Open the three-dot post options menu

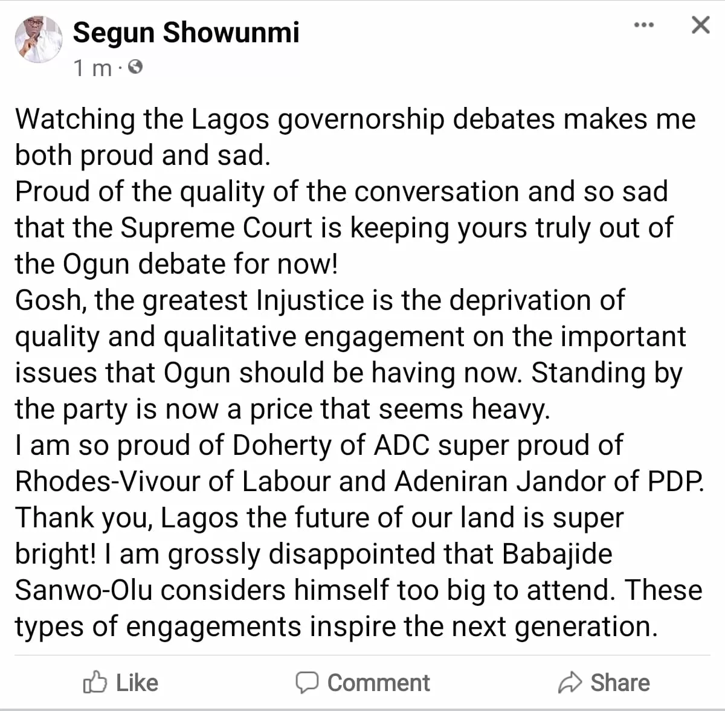[x=644, y=25]
